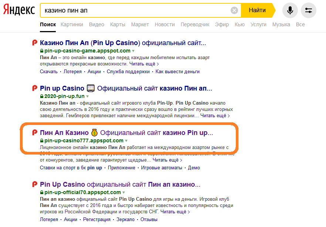Click Читать ещё in first result

tap(144, 64)
